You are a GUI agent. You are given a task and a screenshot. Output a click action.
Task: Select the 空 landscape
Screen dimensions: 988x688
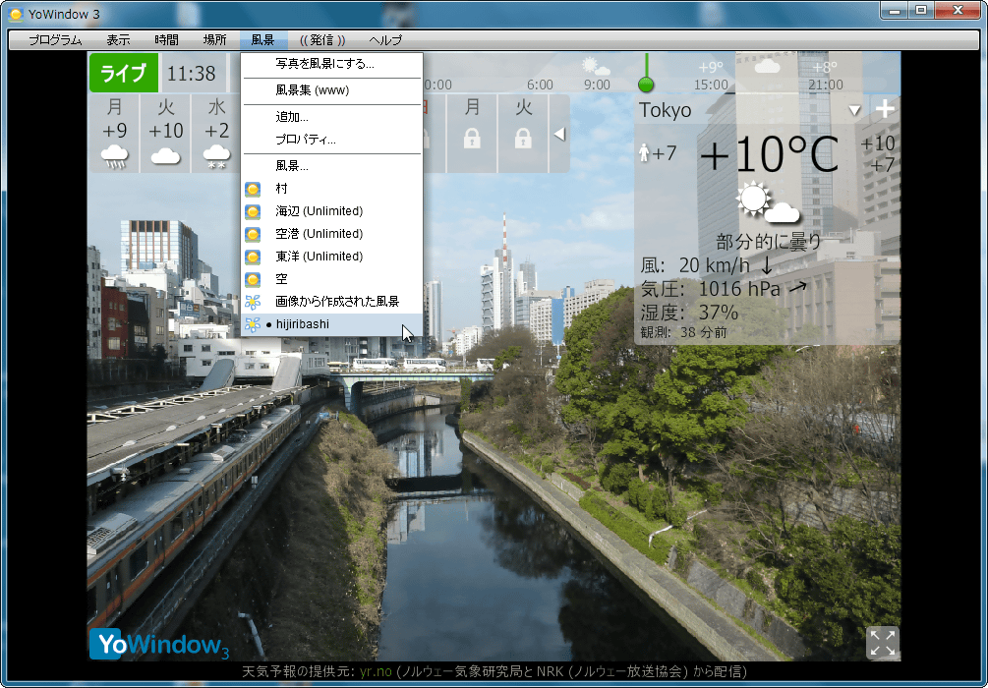331,279
